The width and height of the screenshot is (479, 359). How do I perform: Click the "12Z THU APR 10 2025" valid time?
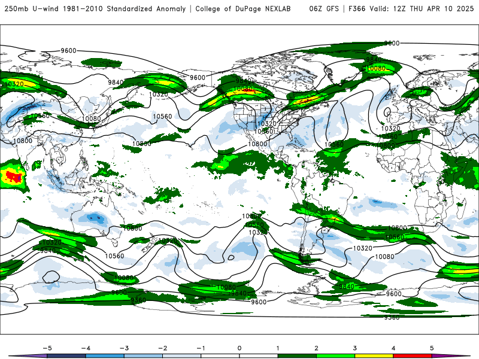(433, 9)
